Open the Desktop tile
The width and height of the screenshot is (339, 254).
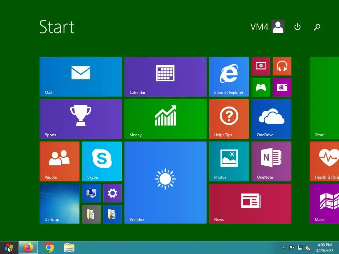(x=60, y=204)
